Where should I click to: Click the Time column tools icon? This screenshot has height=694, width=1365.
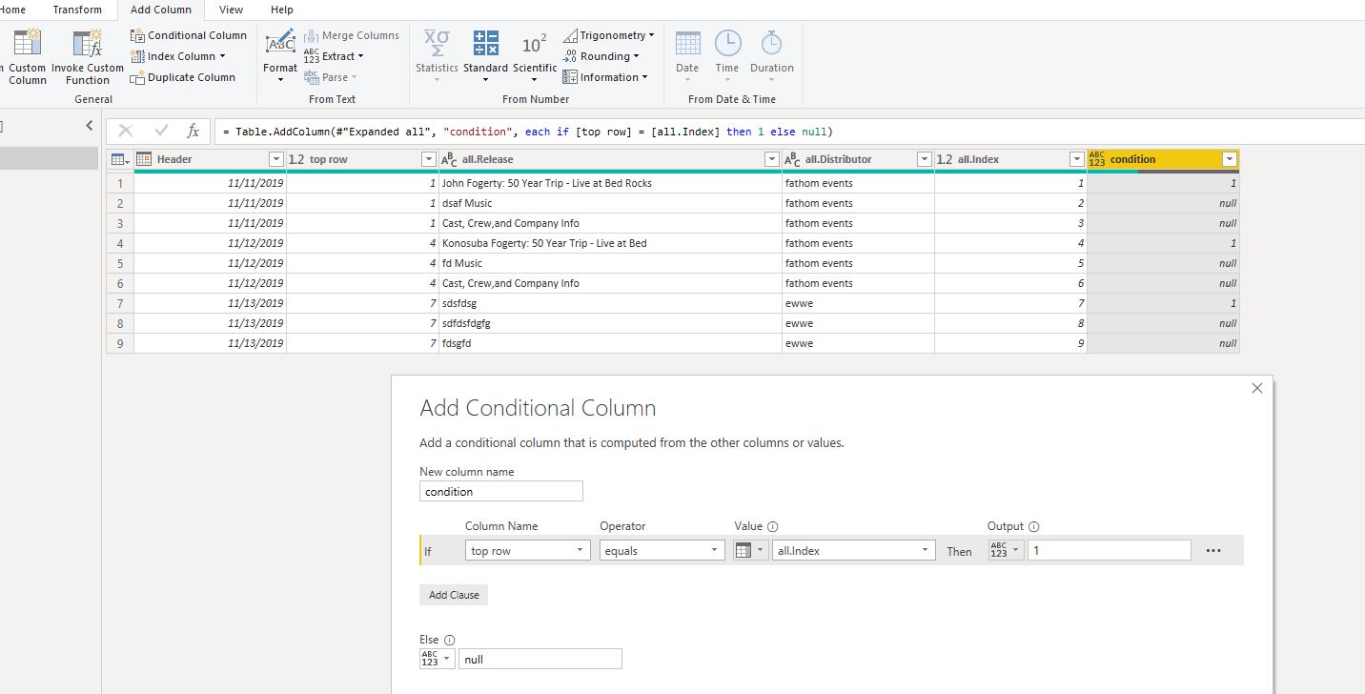pyautogui.click(x=727, y=43)
